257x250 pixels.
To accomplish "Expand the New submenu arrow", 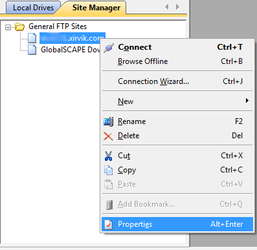I will 247,101.
